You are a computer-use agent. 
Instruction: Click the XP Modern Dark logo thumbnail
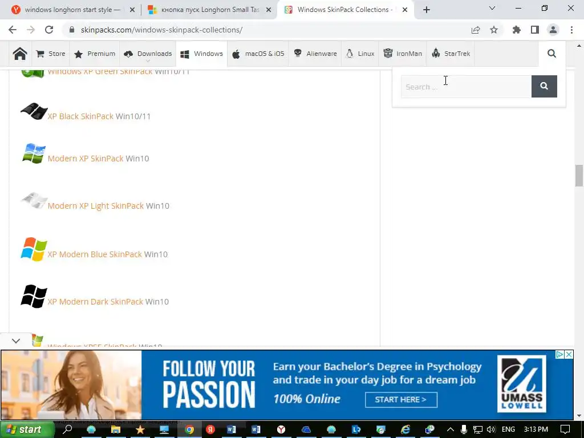[x=34, y=297]
